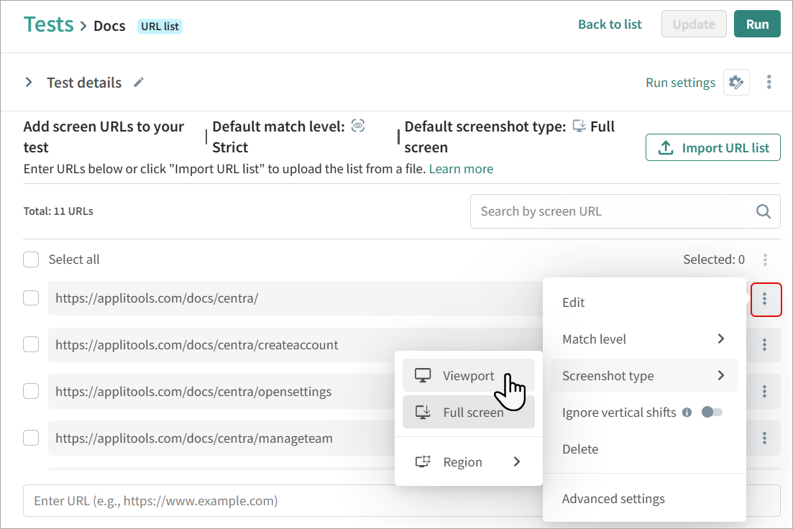Image resolution: width=793 pixels, height=529 pixels.
Task: Open kebab menu next to Run settings
Action: (x=769, y=82)
